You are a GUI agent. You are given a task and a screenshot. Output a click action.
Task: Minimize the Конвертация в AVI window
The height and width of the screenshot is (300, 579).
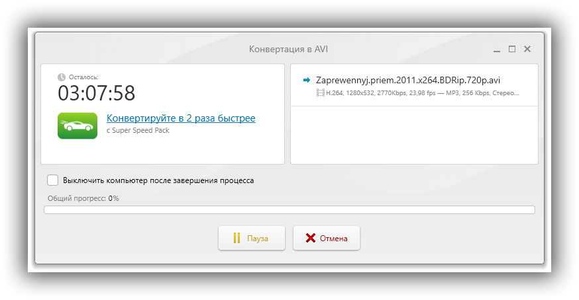click(497, 50)
